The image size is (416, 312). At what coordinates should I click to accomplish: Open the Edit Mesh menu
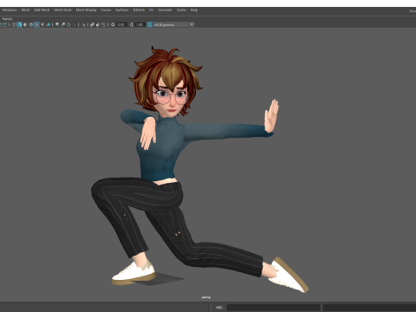click(42, 10)
